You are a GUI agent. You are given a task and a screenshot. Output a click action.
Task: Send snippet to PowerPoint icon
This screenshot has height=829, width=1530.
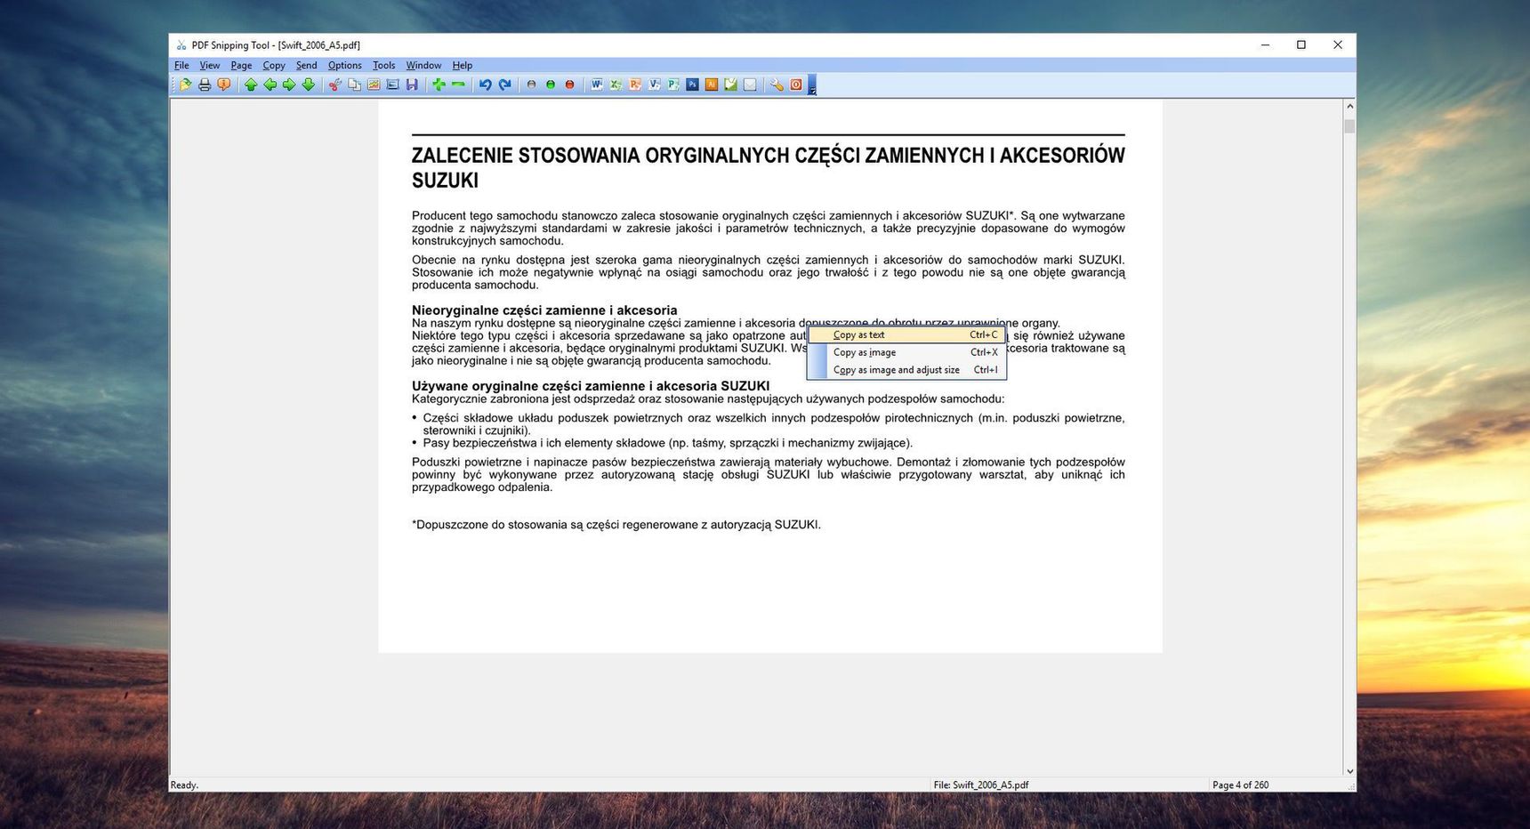(x=635, y=85)
